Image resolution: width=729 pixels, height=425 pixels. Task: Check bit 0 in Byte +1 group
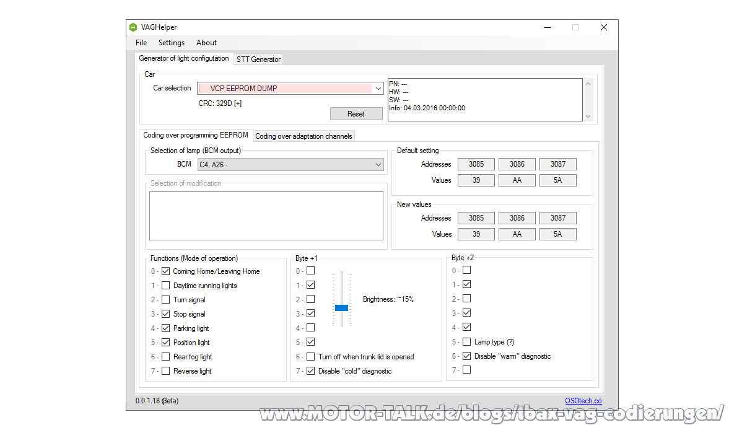coord(310,271)
